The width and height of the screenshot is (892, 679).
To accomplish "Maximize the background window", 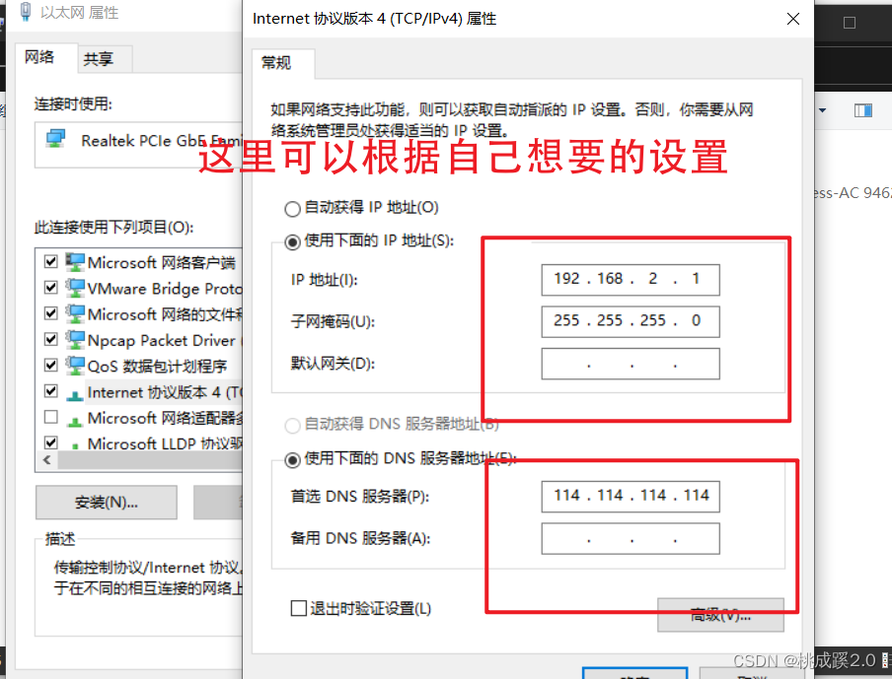I will pyautogui.click(x=850, y=23).
